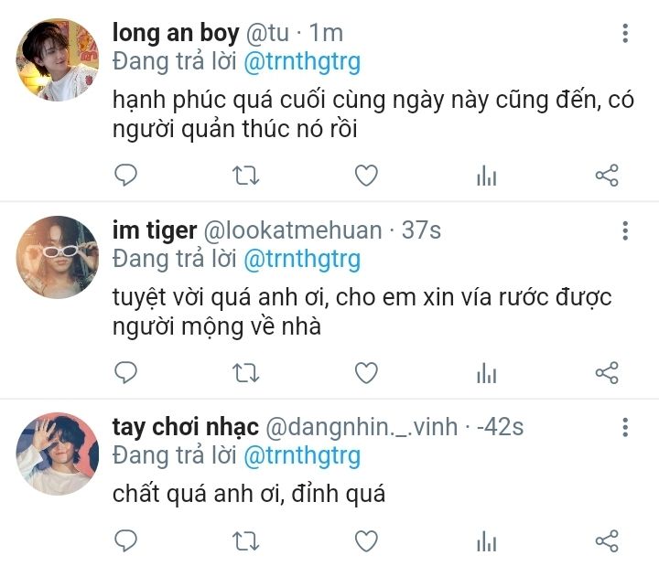
Task: Open long an boy's profile avatar
Action: pos(57,60)
